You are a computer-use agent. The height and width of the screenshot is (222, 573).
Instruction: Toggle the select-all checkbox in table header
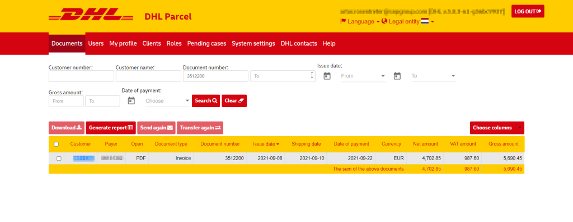point(57,144)
